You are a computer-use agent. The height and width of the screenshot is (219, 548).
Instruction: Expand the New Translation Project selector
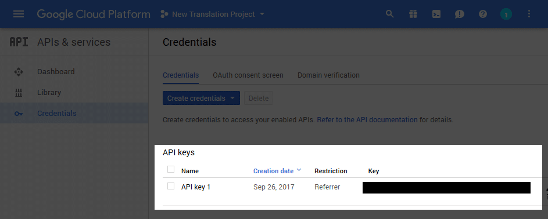[213, 14]
